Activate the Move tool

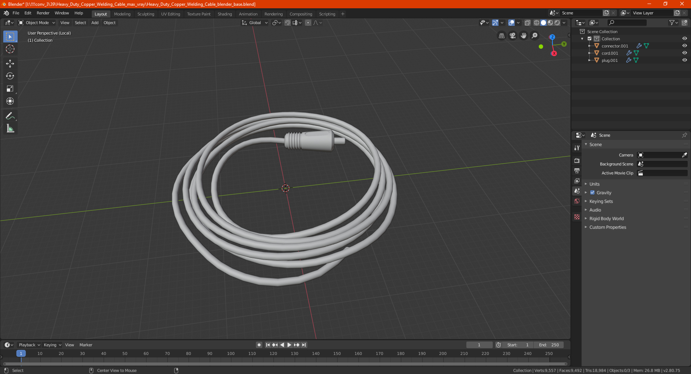pyautogui.click(x=10, y=64)
